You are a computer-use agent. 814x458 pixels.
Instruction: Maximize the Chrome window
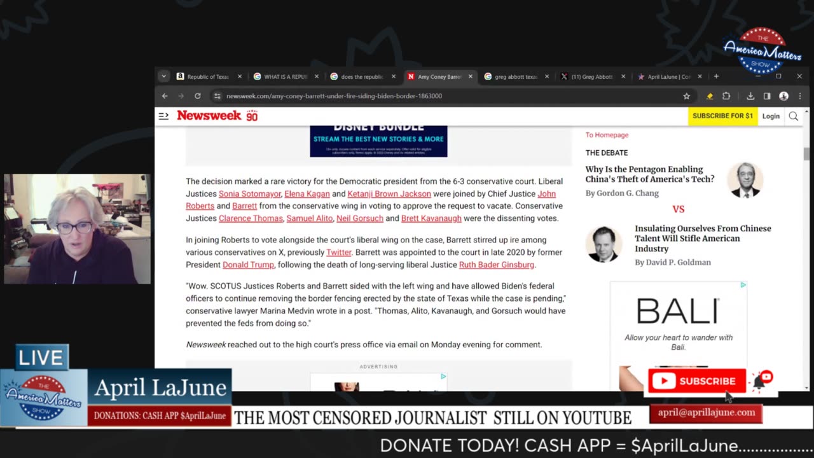click(778, 76)
